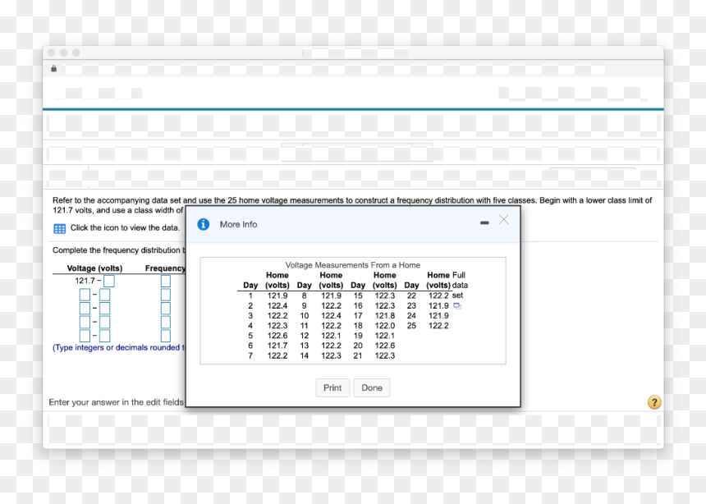The width and height of the screenshot is (706, 504).
Task: Click the 121.9 value for Day 1
Action: point(277,296)
